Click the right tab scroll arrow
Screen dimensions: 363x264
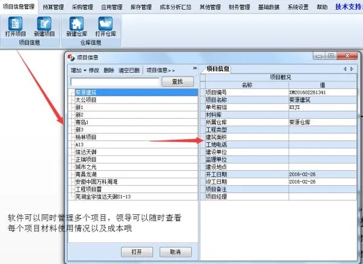pos(352,69)
